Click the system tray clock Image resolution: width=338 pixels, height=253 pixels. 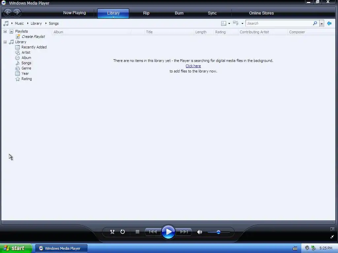[x=326, y=248]
